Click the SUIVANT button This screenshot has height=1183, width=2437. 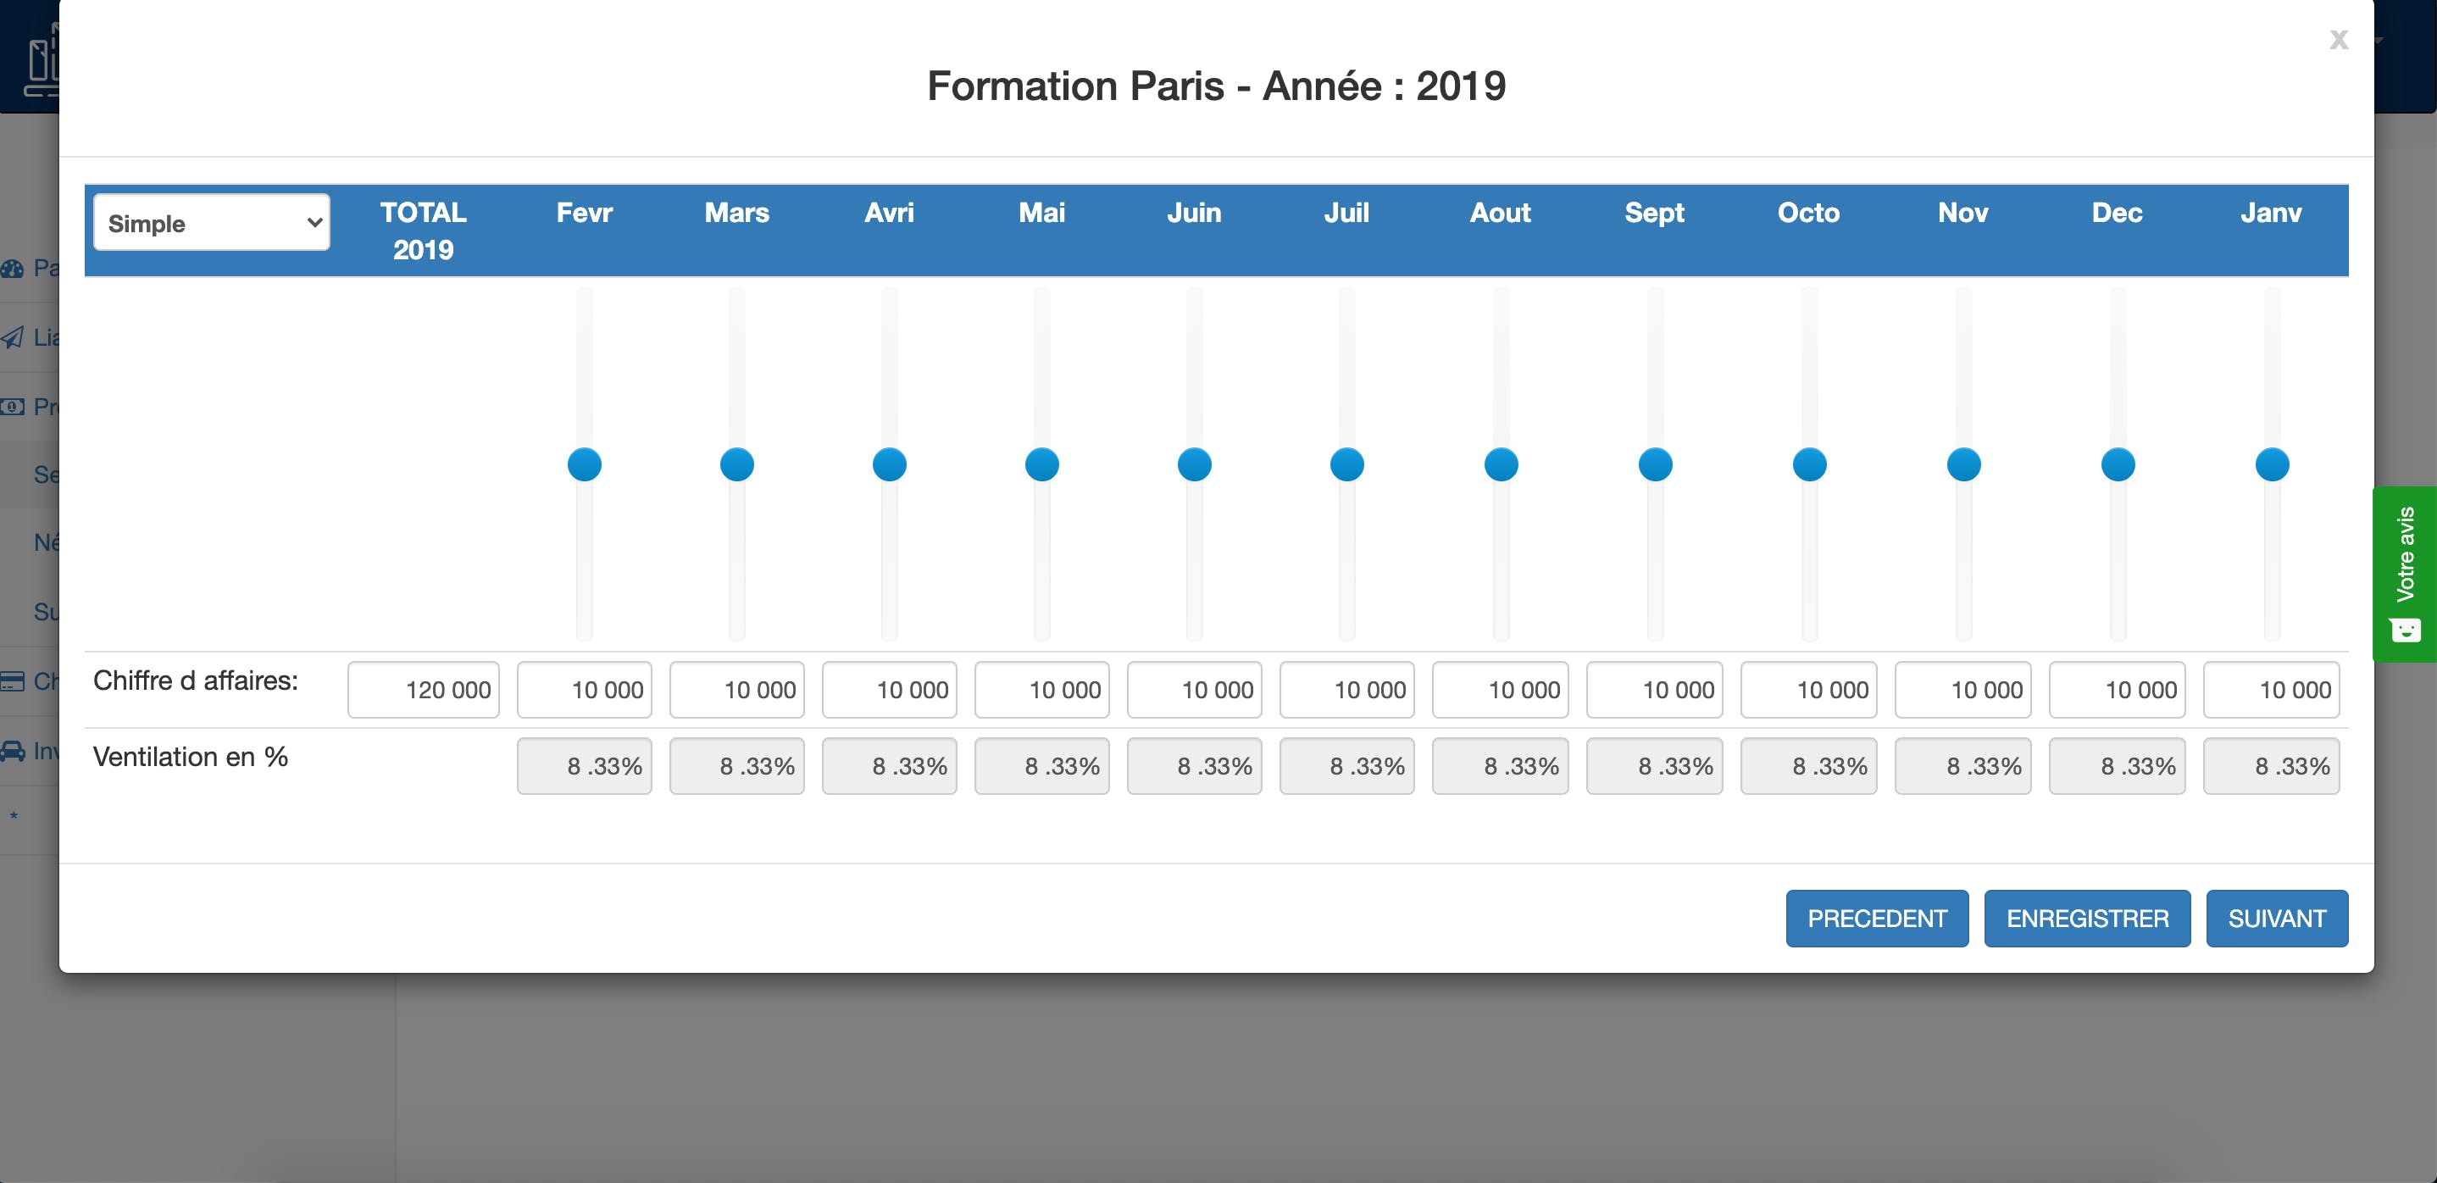pyautogui.click(x=2275, y=917)
